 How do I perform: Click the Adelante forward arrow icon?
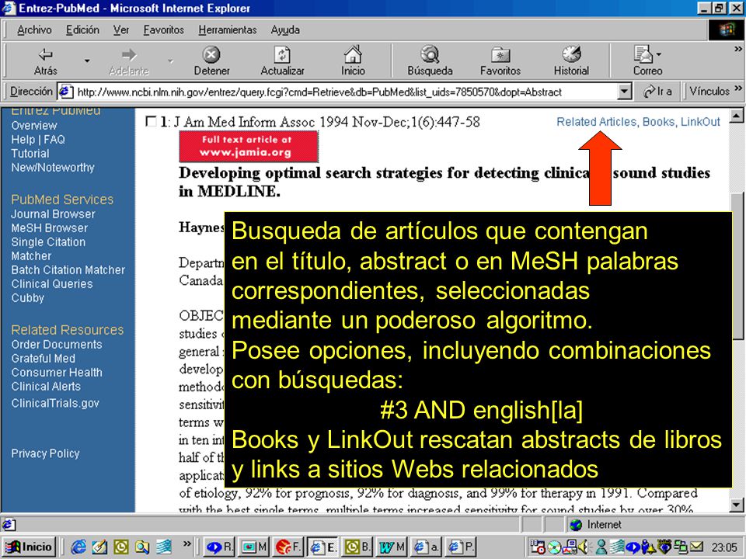128,54
